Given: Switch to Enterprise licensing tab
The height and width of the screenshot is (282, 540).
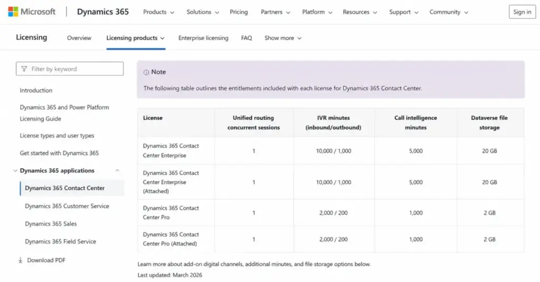Looking at the screenshot, I should pos(203,38).
